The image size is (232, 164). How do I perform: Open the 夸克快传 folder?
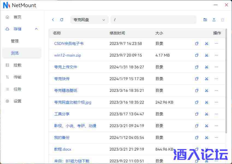click(62, 79)
